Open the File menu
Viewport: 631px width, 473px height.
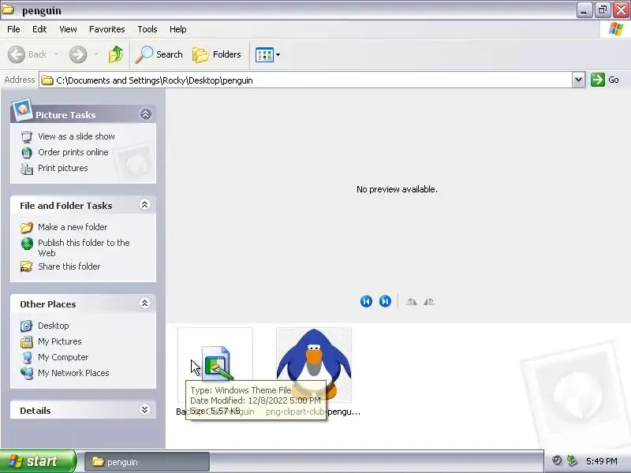click(x=13, y=29)
